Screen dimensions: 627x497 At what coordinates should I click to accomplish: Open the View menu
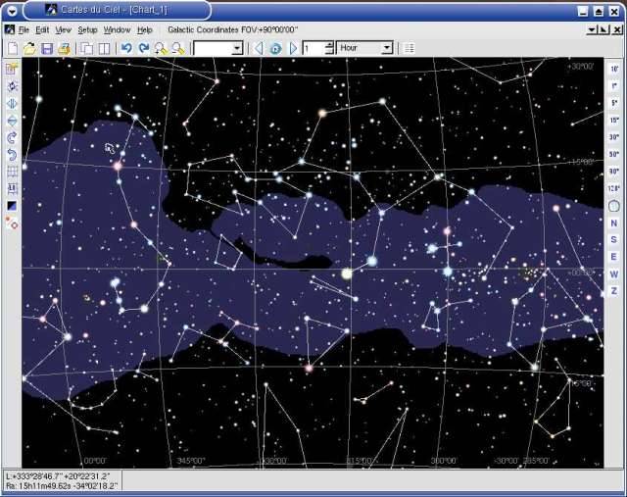[63, 30]
